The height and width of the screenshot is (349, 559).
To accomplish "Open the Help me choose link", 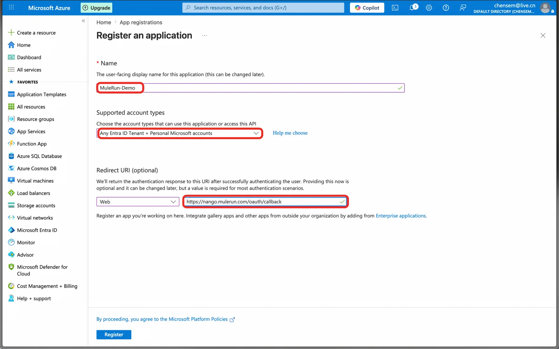I will pos(290,133).
